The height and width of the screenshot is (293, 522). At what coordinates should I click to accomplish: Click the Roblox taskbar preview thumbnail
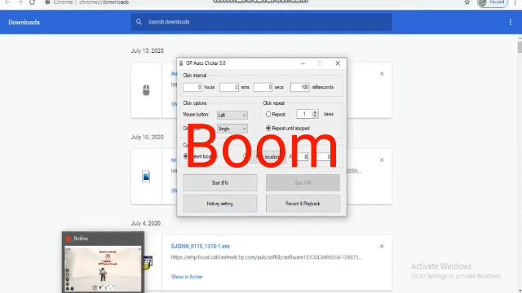[x=103, y=269]
